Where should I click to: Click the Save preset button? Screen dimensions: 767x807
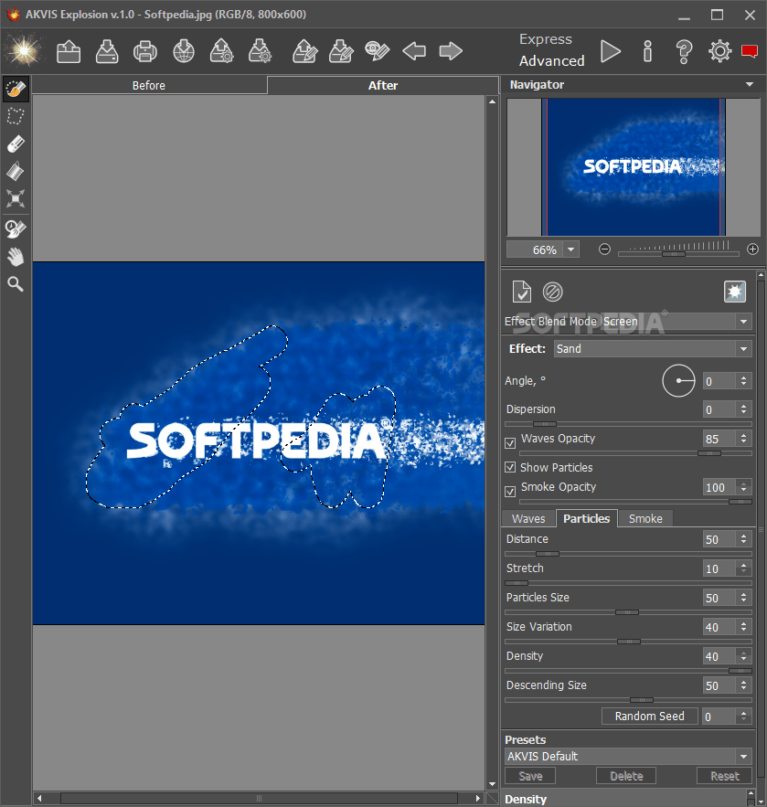[x=530, y=776]
